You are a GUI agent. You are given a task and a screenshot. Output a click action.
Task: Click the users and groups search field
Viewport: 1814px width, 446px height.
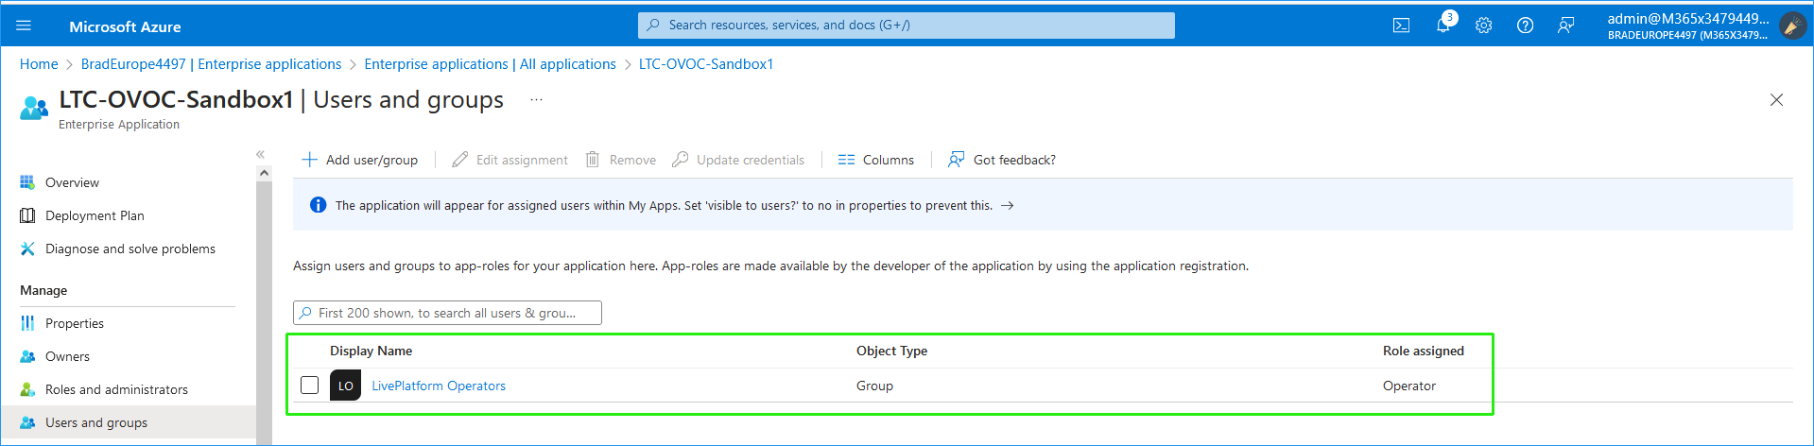pyautogui.click(x=447, y=313)
